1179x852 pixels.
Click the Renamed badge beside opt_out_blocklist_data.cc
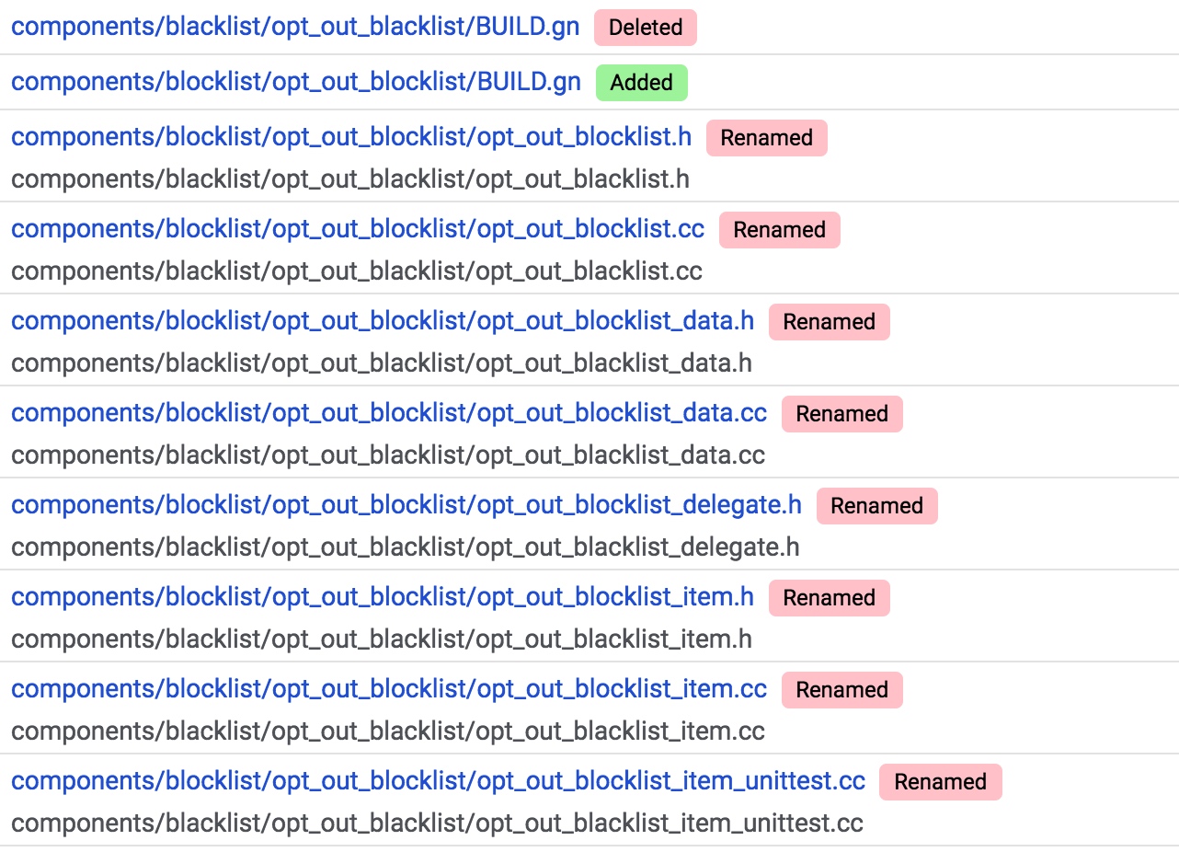pos(842,414)
